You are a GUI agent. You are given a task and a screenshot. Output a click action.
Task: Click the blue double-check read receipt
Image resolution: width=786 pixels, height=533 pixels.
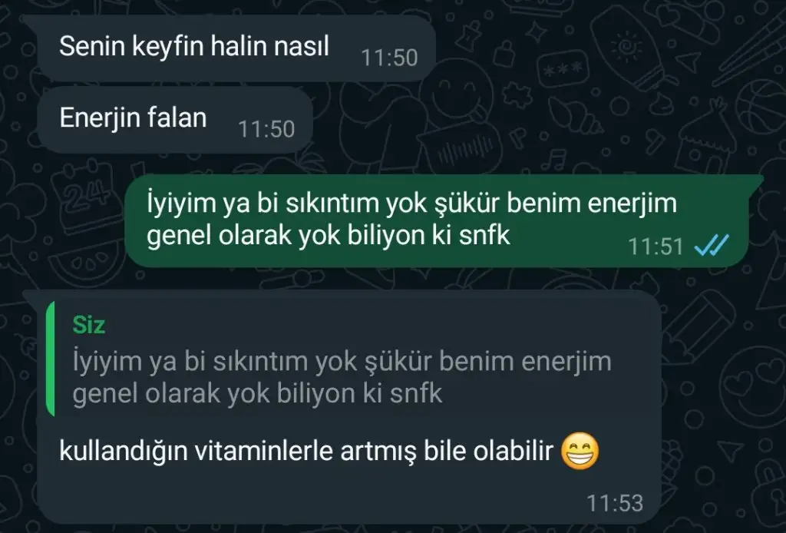pos(712,246)
